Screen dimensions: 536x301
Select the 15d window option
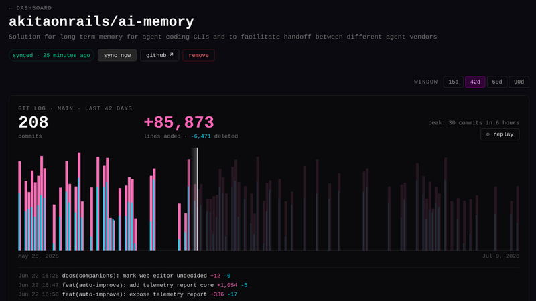454,82
